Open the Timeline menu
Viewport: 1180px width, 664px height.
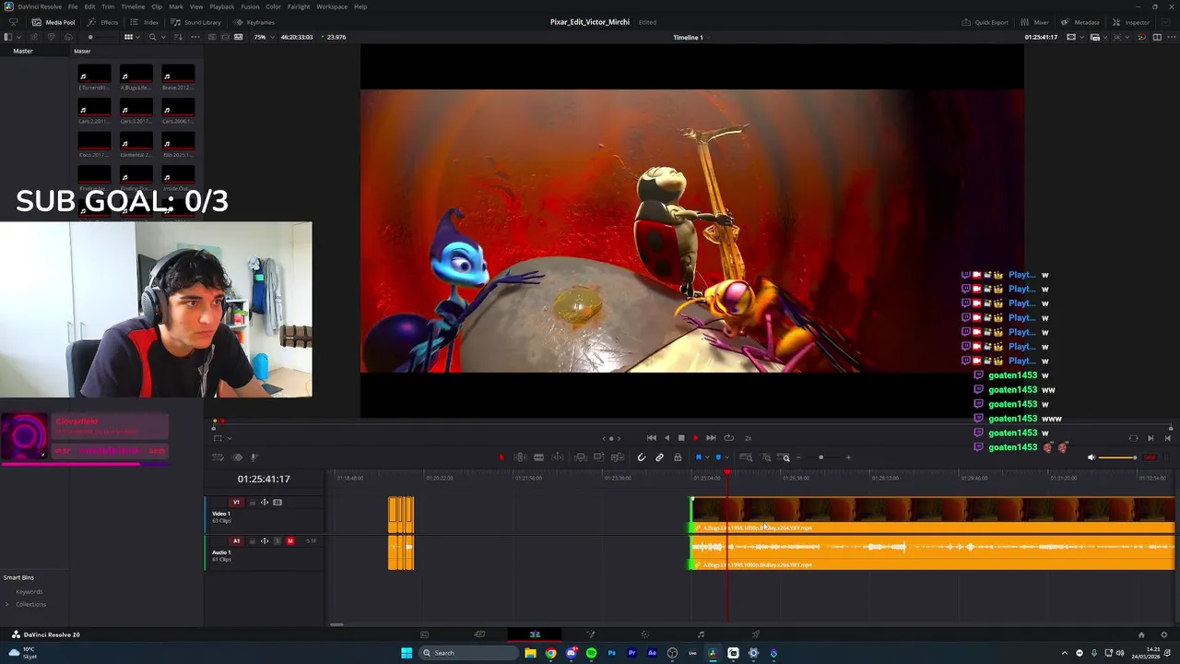click(x=133, y=6)
